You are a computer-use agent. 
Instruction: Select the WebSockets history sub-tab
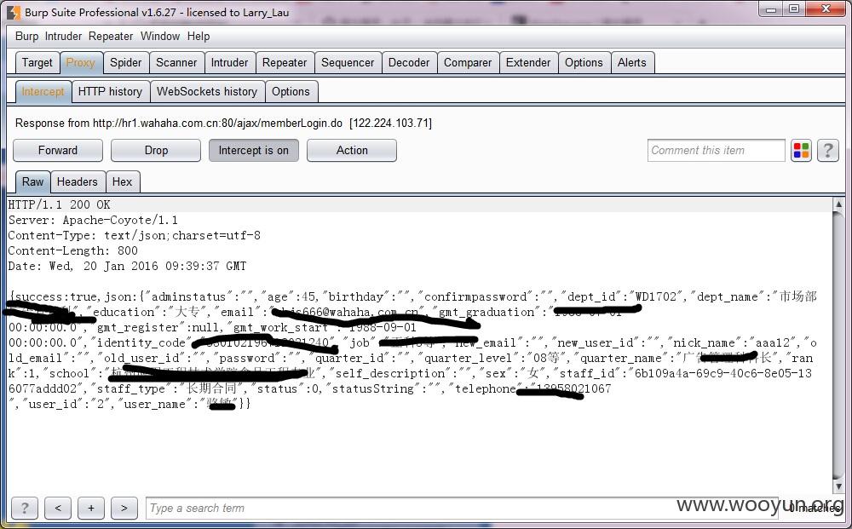tap(207, 91)
